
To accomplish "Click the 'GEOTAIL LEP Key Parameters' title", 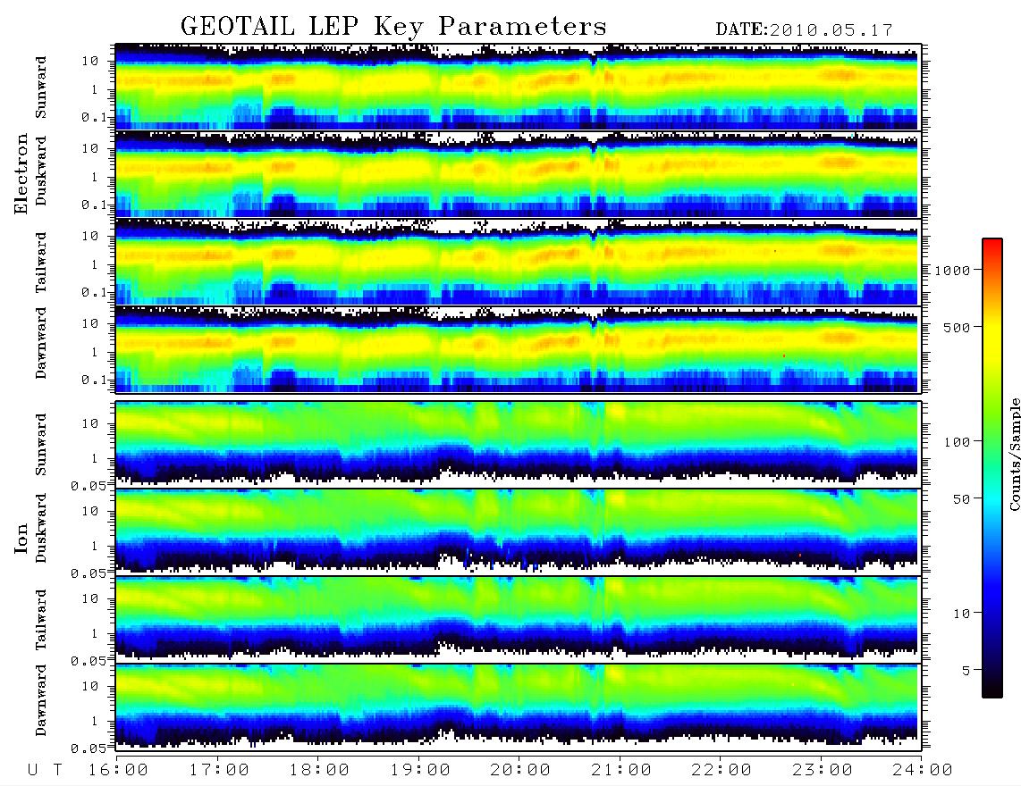I will coord(393,27).
